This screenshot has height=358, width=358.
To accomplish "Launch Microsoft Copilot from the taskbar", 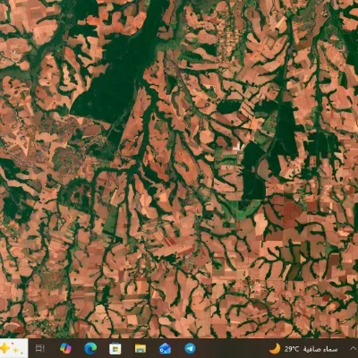I will click(x=65, y=348).
